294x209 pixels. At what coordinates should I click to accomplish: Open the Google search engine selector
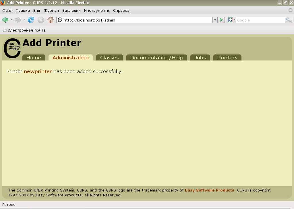[x=232, y=20]
